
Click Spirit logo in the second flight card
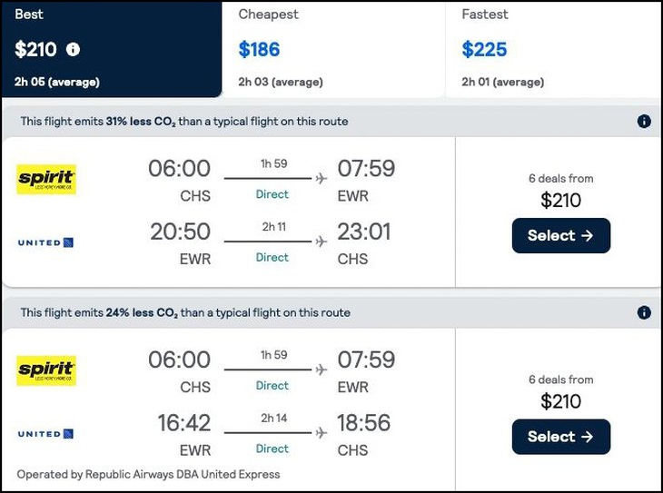click(x=46, y=370)
